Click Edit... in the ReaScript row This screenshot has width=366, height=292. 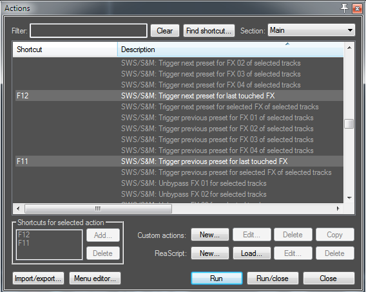[x=293, y=253]
